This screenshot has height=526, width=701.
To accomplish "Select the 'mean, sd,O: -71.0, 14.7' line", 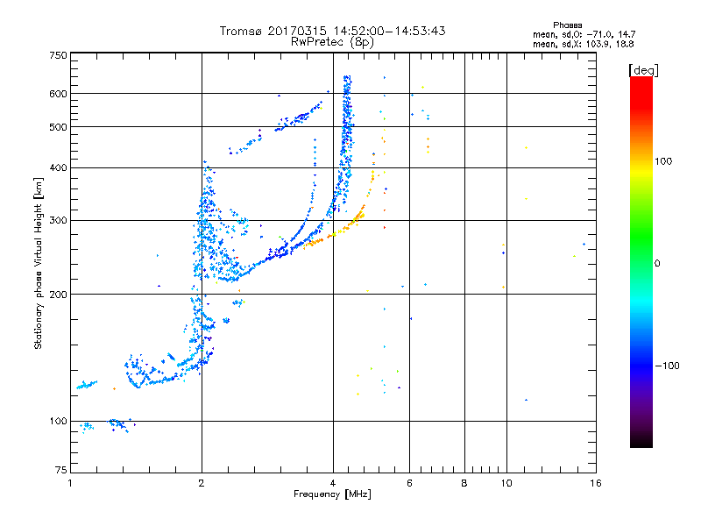I will click(584, 34).
